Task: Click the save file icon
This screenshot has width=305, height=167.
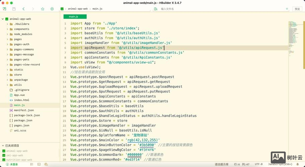Action: [x=14, y=9]
